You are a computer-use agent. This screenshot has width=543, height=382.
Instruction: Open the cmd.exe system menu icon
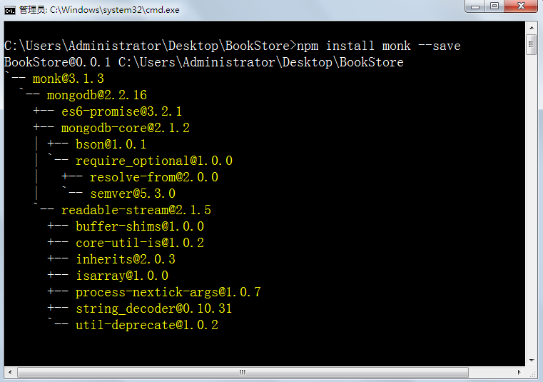click(x=10, y=11)
